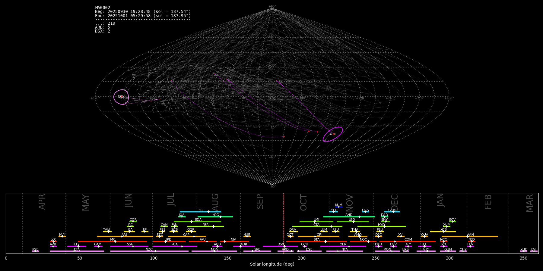Click the ARD radiant ellipse on the sky map
The image size is (543, 271).
(x=333, y=134)
